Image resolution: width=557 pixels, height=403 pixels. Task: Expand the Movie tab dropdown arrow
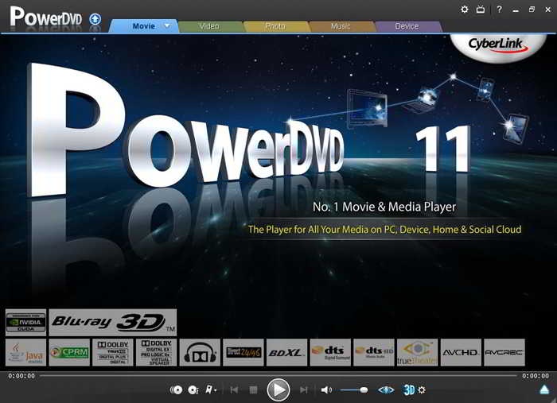point(167,25)
